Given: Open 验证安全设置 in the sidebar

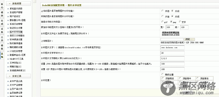Looking at the screenshot, I should (x=16, y=28).
